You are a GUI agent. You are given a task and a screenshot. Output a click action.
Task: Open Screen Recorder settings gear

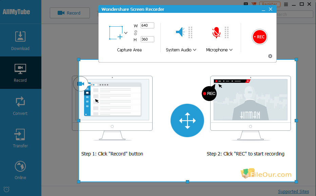point(270,56)
